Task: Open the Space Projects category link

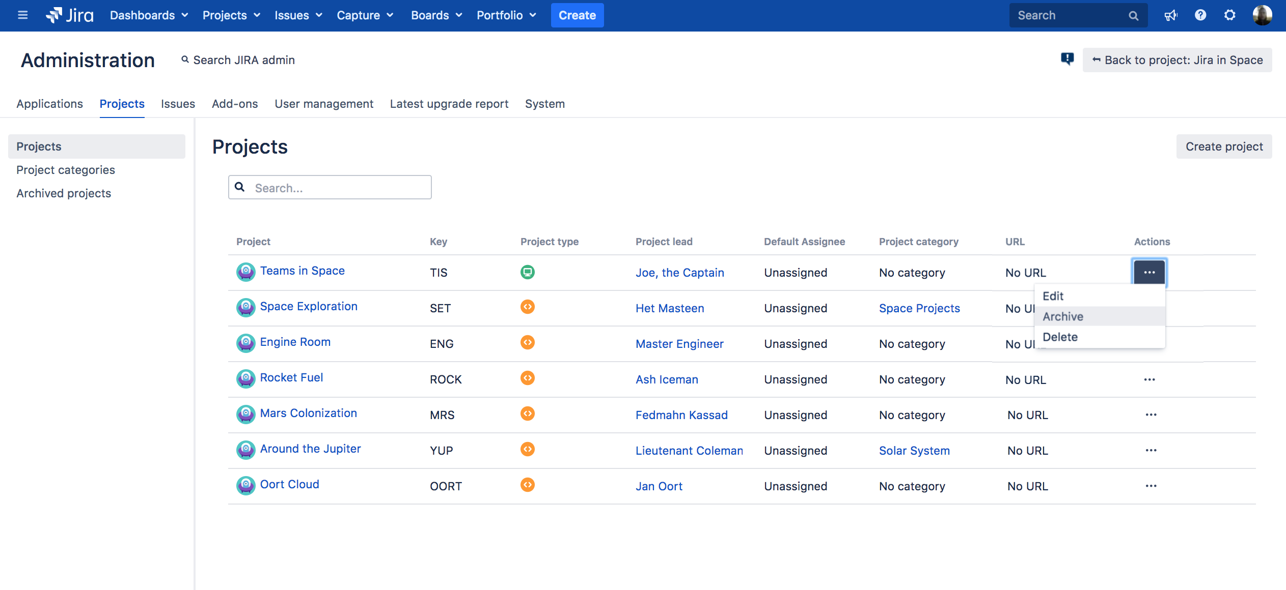Action: click(919, 308)
